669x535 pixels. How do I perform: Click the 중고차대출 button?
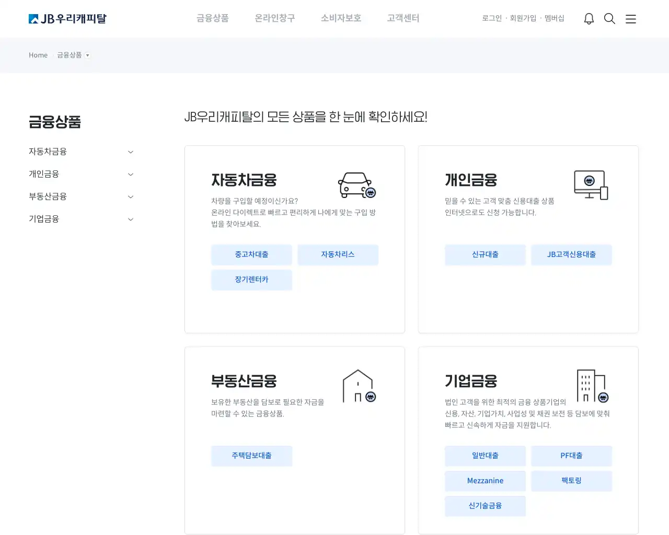point(251,254)
